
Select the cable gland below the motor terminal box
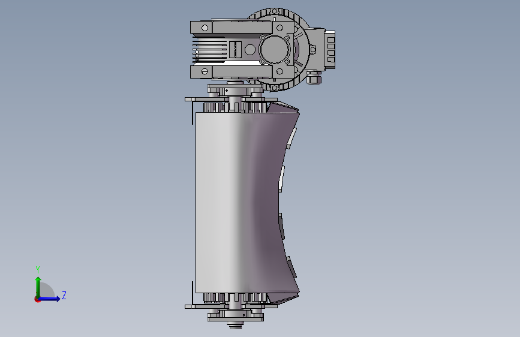click(314, 79)
